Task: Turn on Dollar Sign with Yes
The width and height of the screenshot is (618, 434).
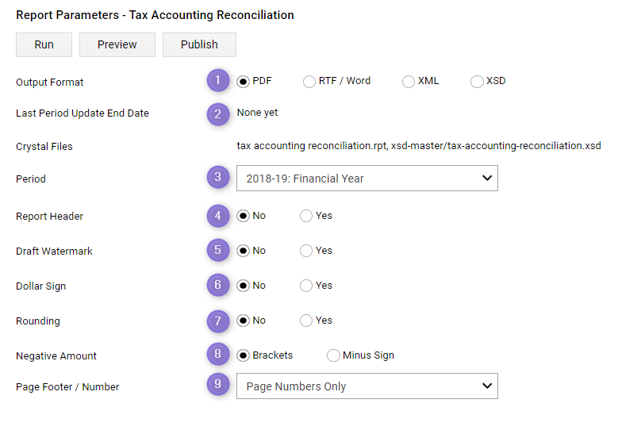Action: [x=306, y=286]
